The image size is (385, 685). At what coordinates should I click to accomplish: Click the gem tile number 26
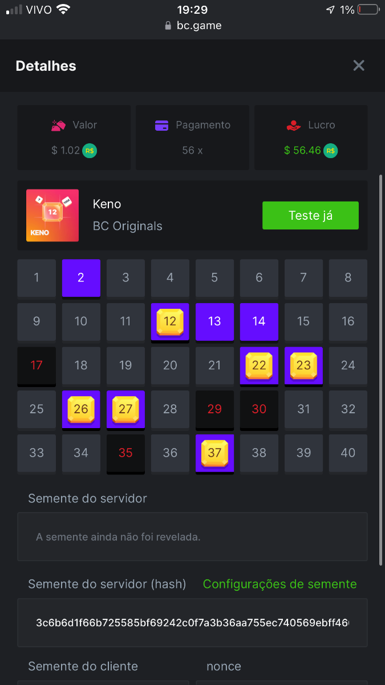(x=81, y=409)
